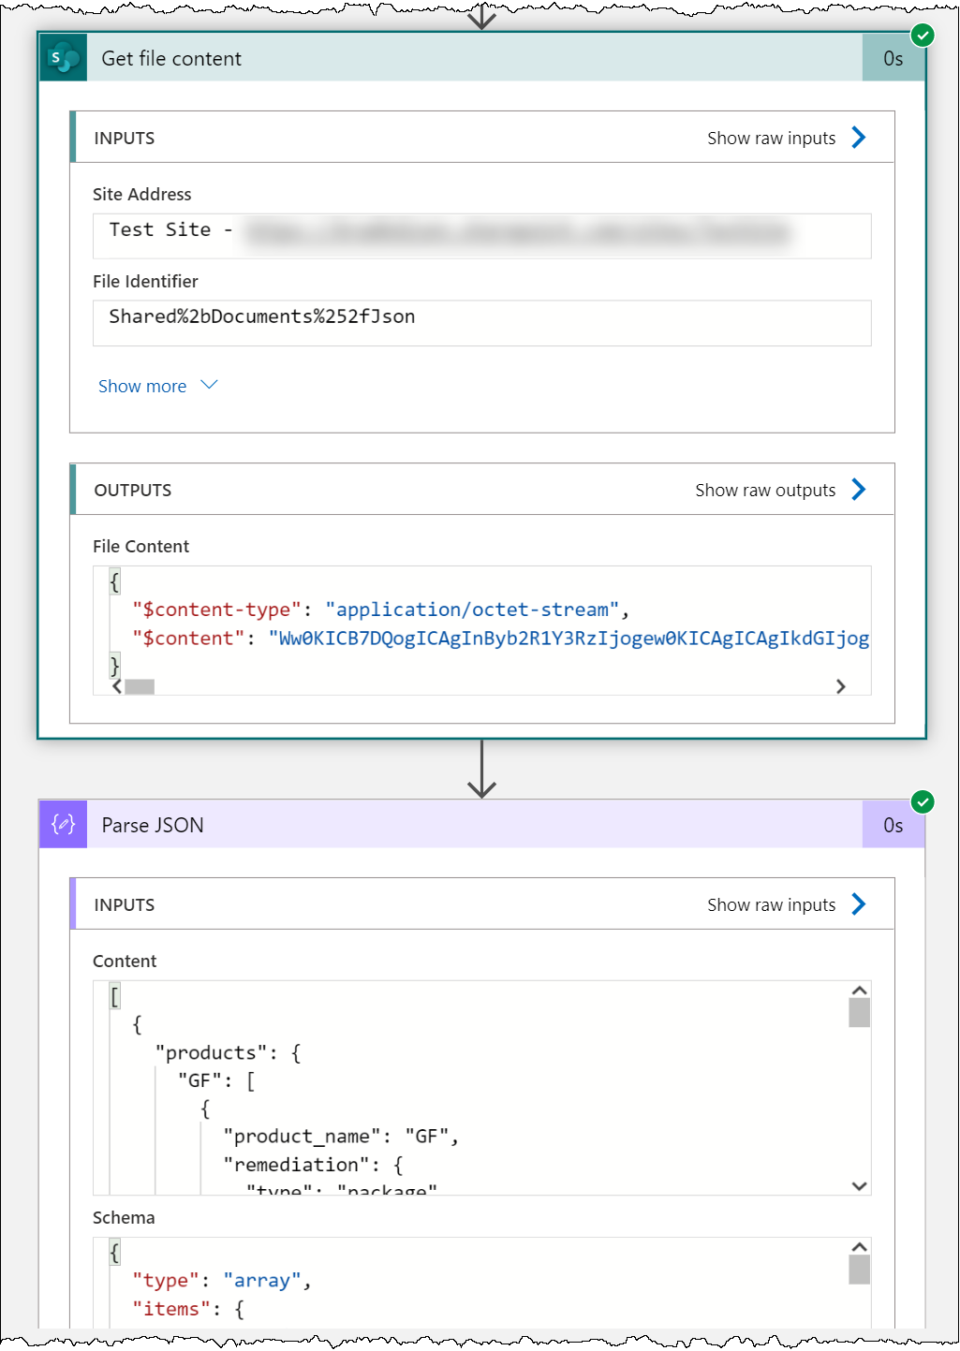960x1351 pixels.
Task: Click green success checkmark on Get file content
Action: click(923, 36)
